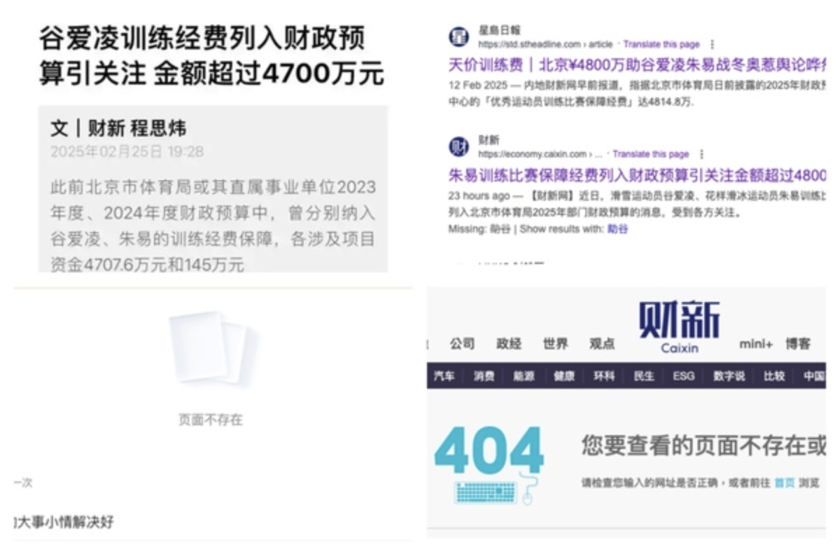840x559 pixels.
Task: Open the 观点 nav item
Action: click(602, 343)
